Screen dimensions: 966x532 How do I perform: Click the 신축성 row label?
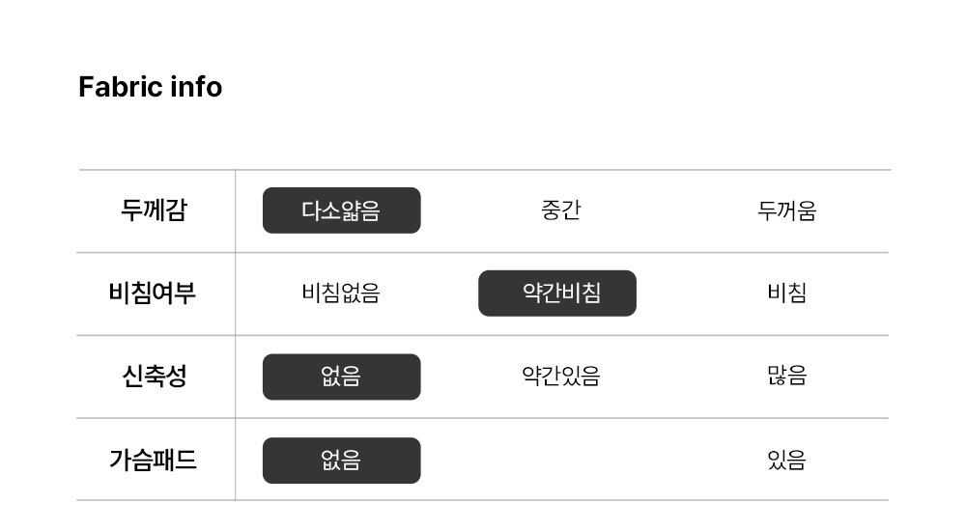pos(154,377)
